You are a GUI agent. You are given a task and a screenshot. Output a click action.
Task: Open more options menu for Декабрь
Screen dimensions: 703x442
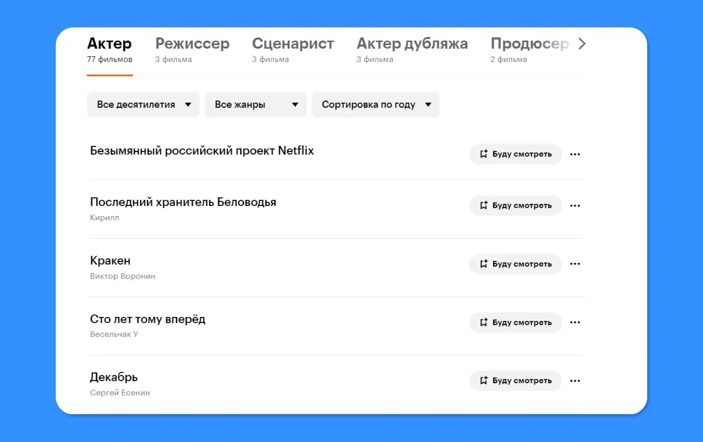click(575, 381)
